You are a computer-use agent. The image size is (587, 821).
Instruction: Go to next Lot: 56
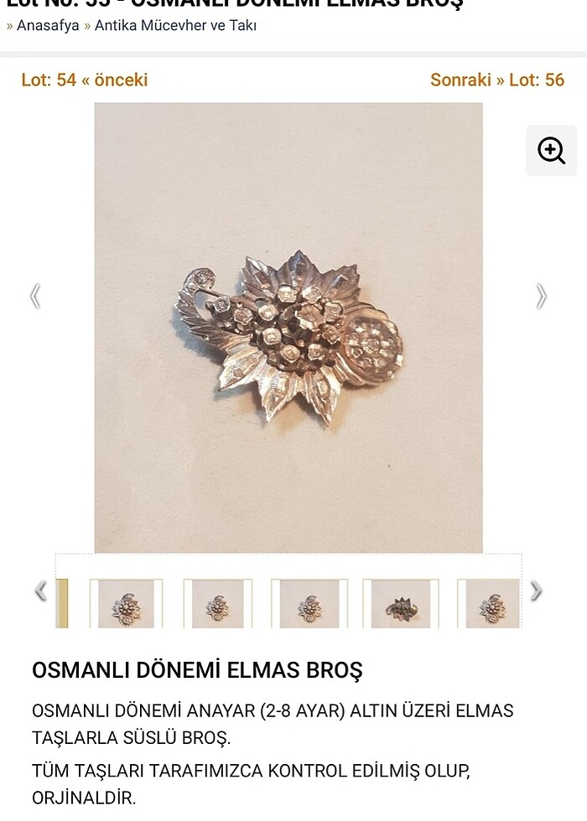(497, 80)
